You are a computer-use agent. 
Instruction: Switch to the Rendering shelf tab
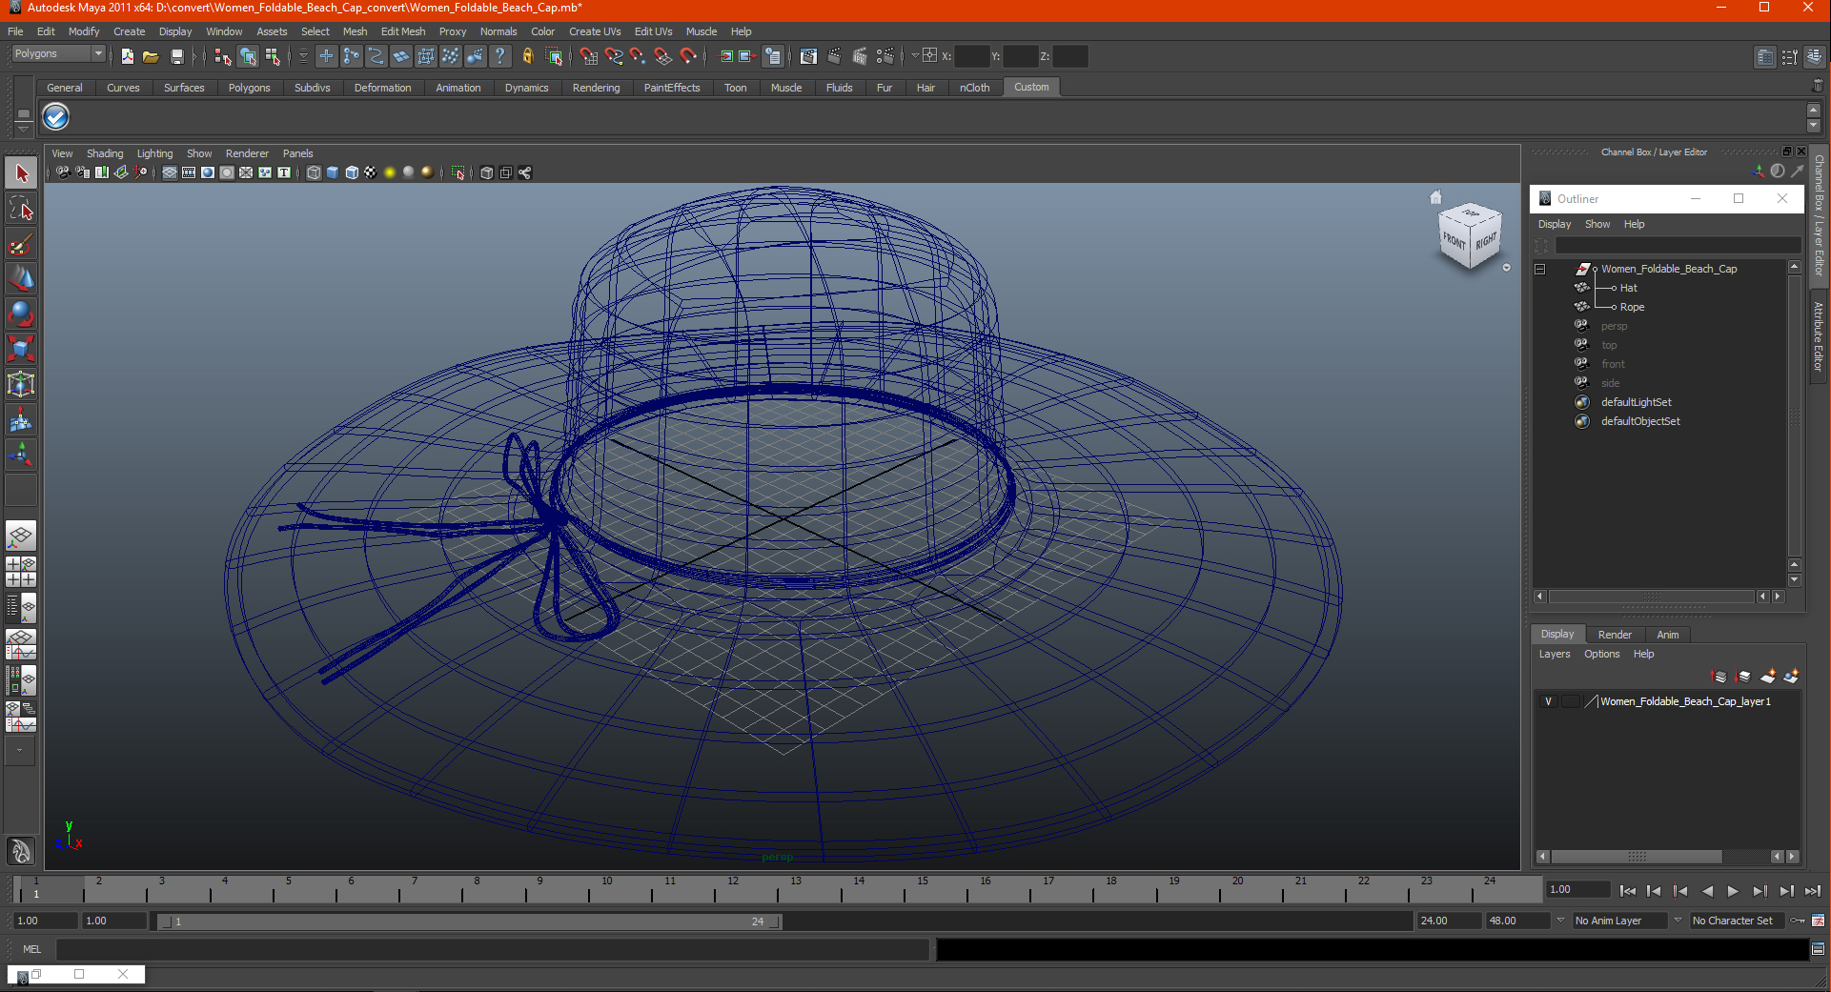tap(596, 88)
